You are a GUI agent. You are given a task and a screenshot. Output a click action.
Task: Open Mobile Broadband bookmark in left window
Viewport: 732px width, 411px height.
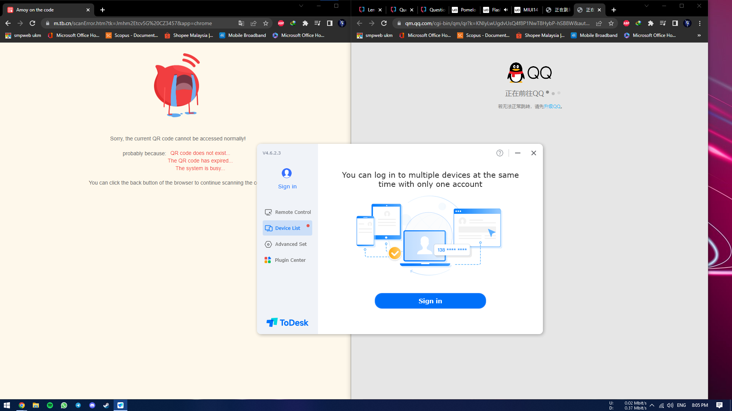tap(243, 35)
